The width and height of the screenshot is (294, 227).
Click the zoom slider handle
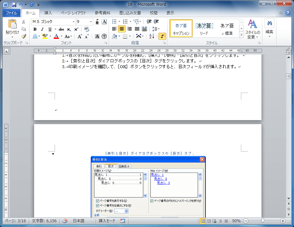(x=263, y=221)
